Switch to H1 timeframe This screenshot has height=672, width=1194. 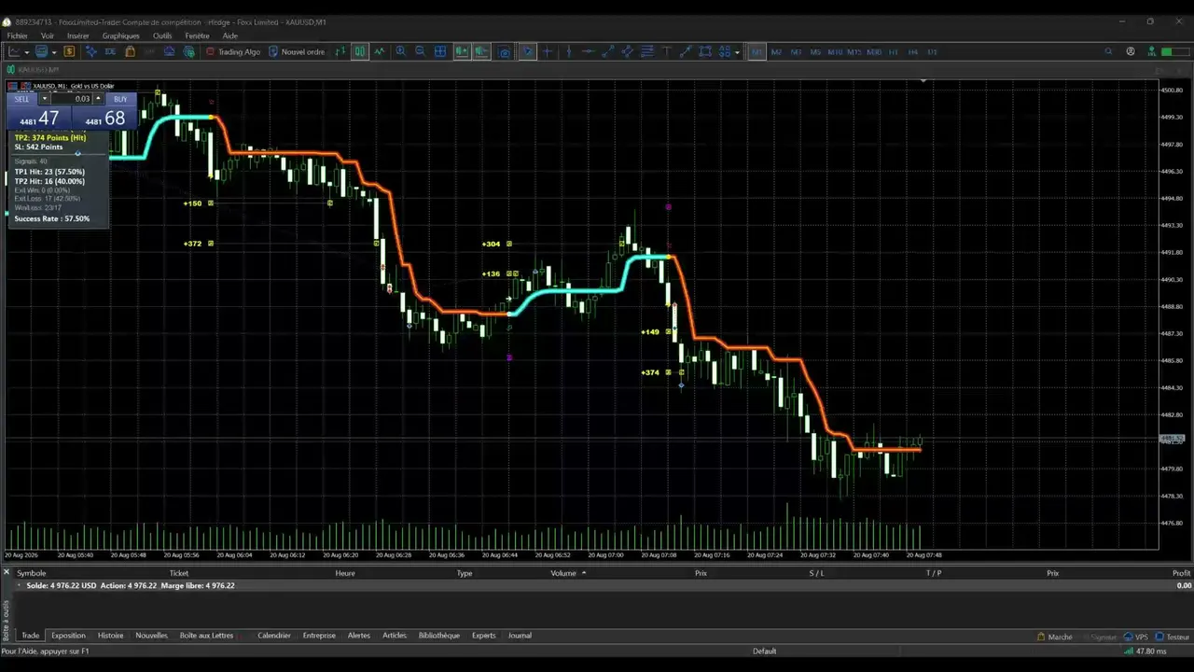pos(894,51)
